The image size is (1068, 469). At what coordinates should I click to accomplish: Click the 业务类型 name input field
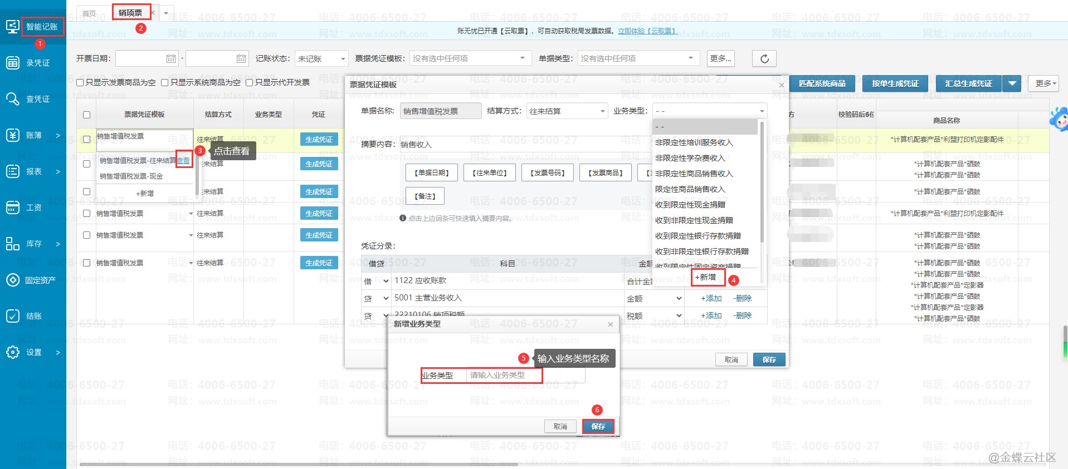504,376
